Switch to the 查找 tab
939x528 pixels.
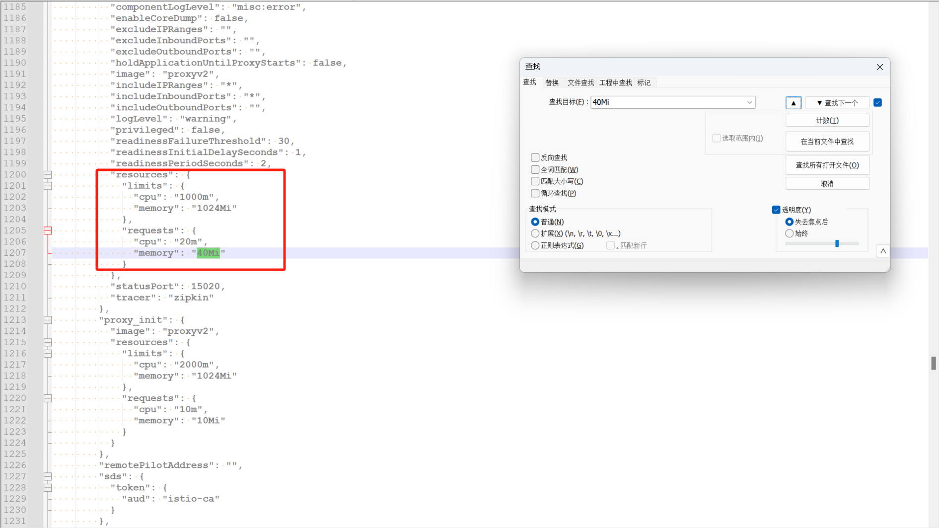coord(530,82)
